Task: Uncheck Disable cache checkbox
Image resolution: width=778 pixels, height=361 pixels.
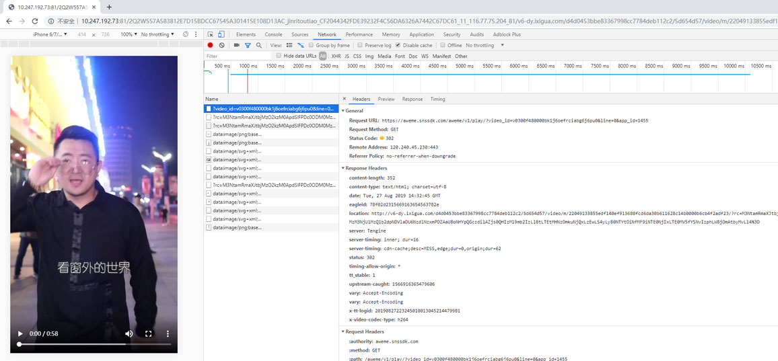Action: point(398,45)
